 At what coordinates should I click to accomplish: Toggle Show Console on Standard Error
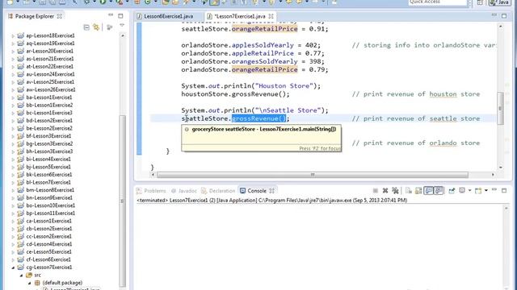tap(438, 191)
